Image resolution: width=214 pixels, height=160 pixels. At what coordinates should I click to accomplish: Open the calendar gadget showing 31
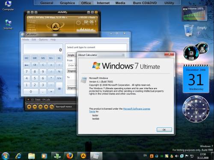click(196, 79)
